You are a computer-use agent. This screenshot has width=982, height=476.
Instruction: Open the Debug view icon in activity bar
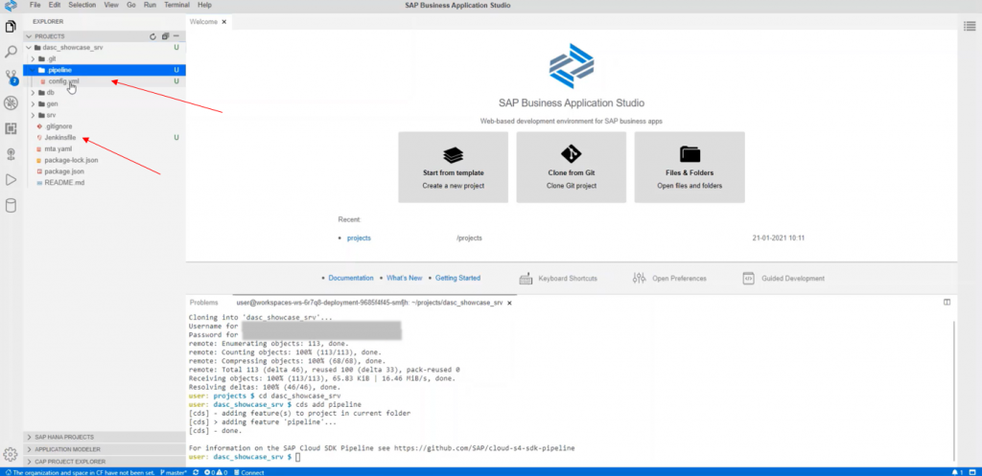(11, 103)
